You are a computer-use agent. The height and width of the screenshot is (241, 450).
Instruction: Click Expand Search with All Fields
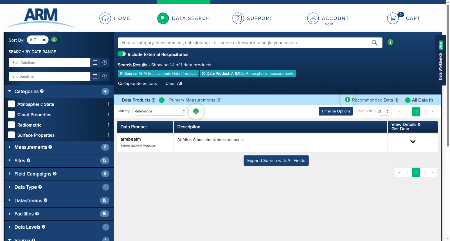pyautogui.click(x=276, y=161)
